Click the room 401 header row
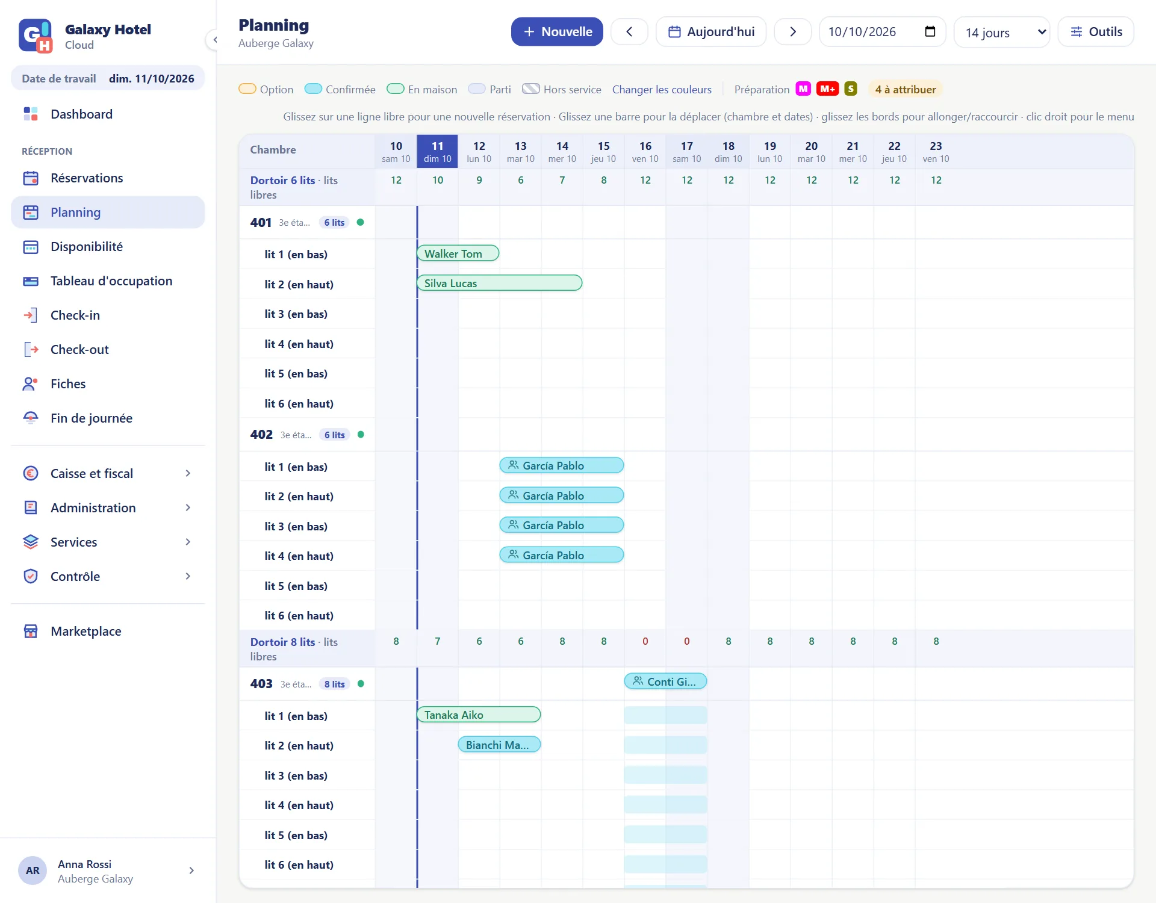Viewport: 1156px width, 903px height. coord(307,222)
